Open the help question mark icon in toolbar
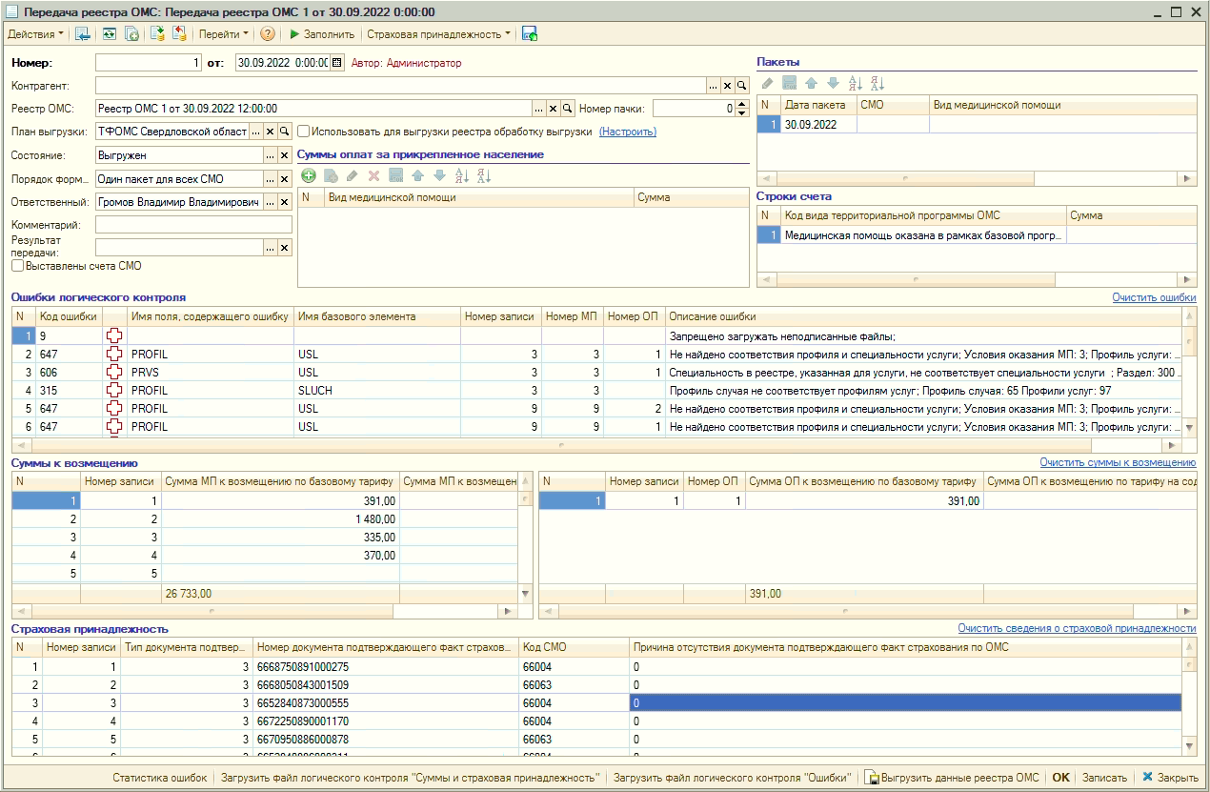Image resolution: width=1210 pixels, height=792 pixels. [268, 34]
